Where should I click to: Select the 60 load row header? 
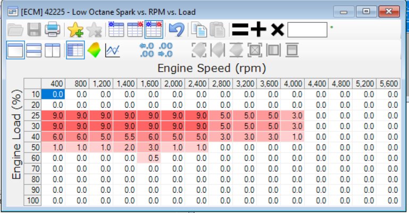coord(32,158)
